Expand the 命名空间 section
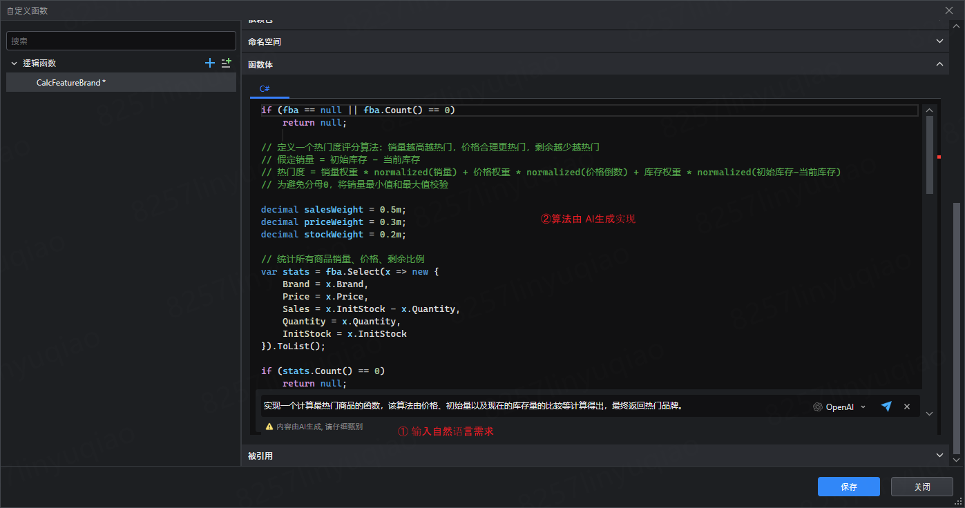Image resolution: width=965 pixels, height=508 pixels. pos(939,41)
